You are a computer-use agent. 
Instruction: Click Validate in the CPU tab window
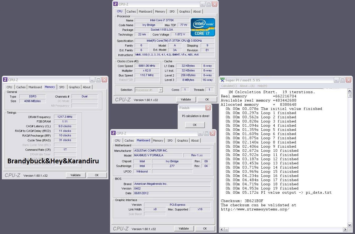click(x=186, y=99)
